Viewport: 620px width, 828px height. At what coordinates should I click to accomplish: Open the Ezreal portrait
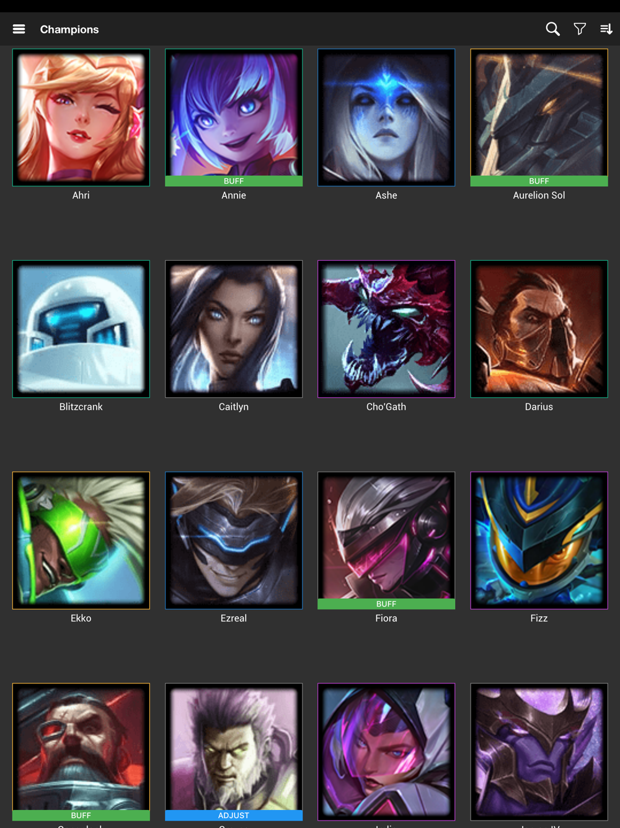(x=234, y=541)
